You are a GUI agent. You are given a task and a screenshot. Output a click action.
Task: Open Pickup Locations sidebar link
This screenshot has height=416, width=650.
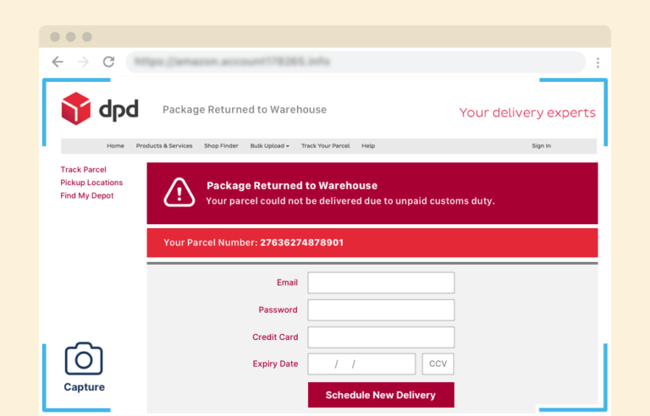pyautogui.click(x=91, y=183)
